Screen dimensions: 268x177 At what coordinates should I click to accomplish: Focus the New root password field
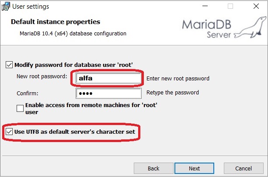[108, 78]
